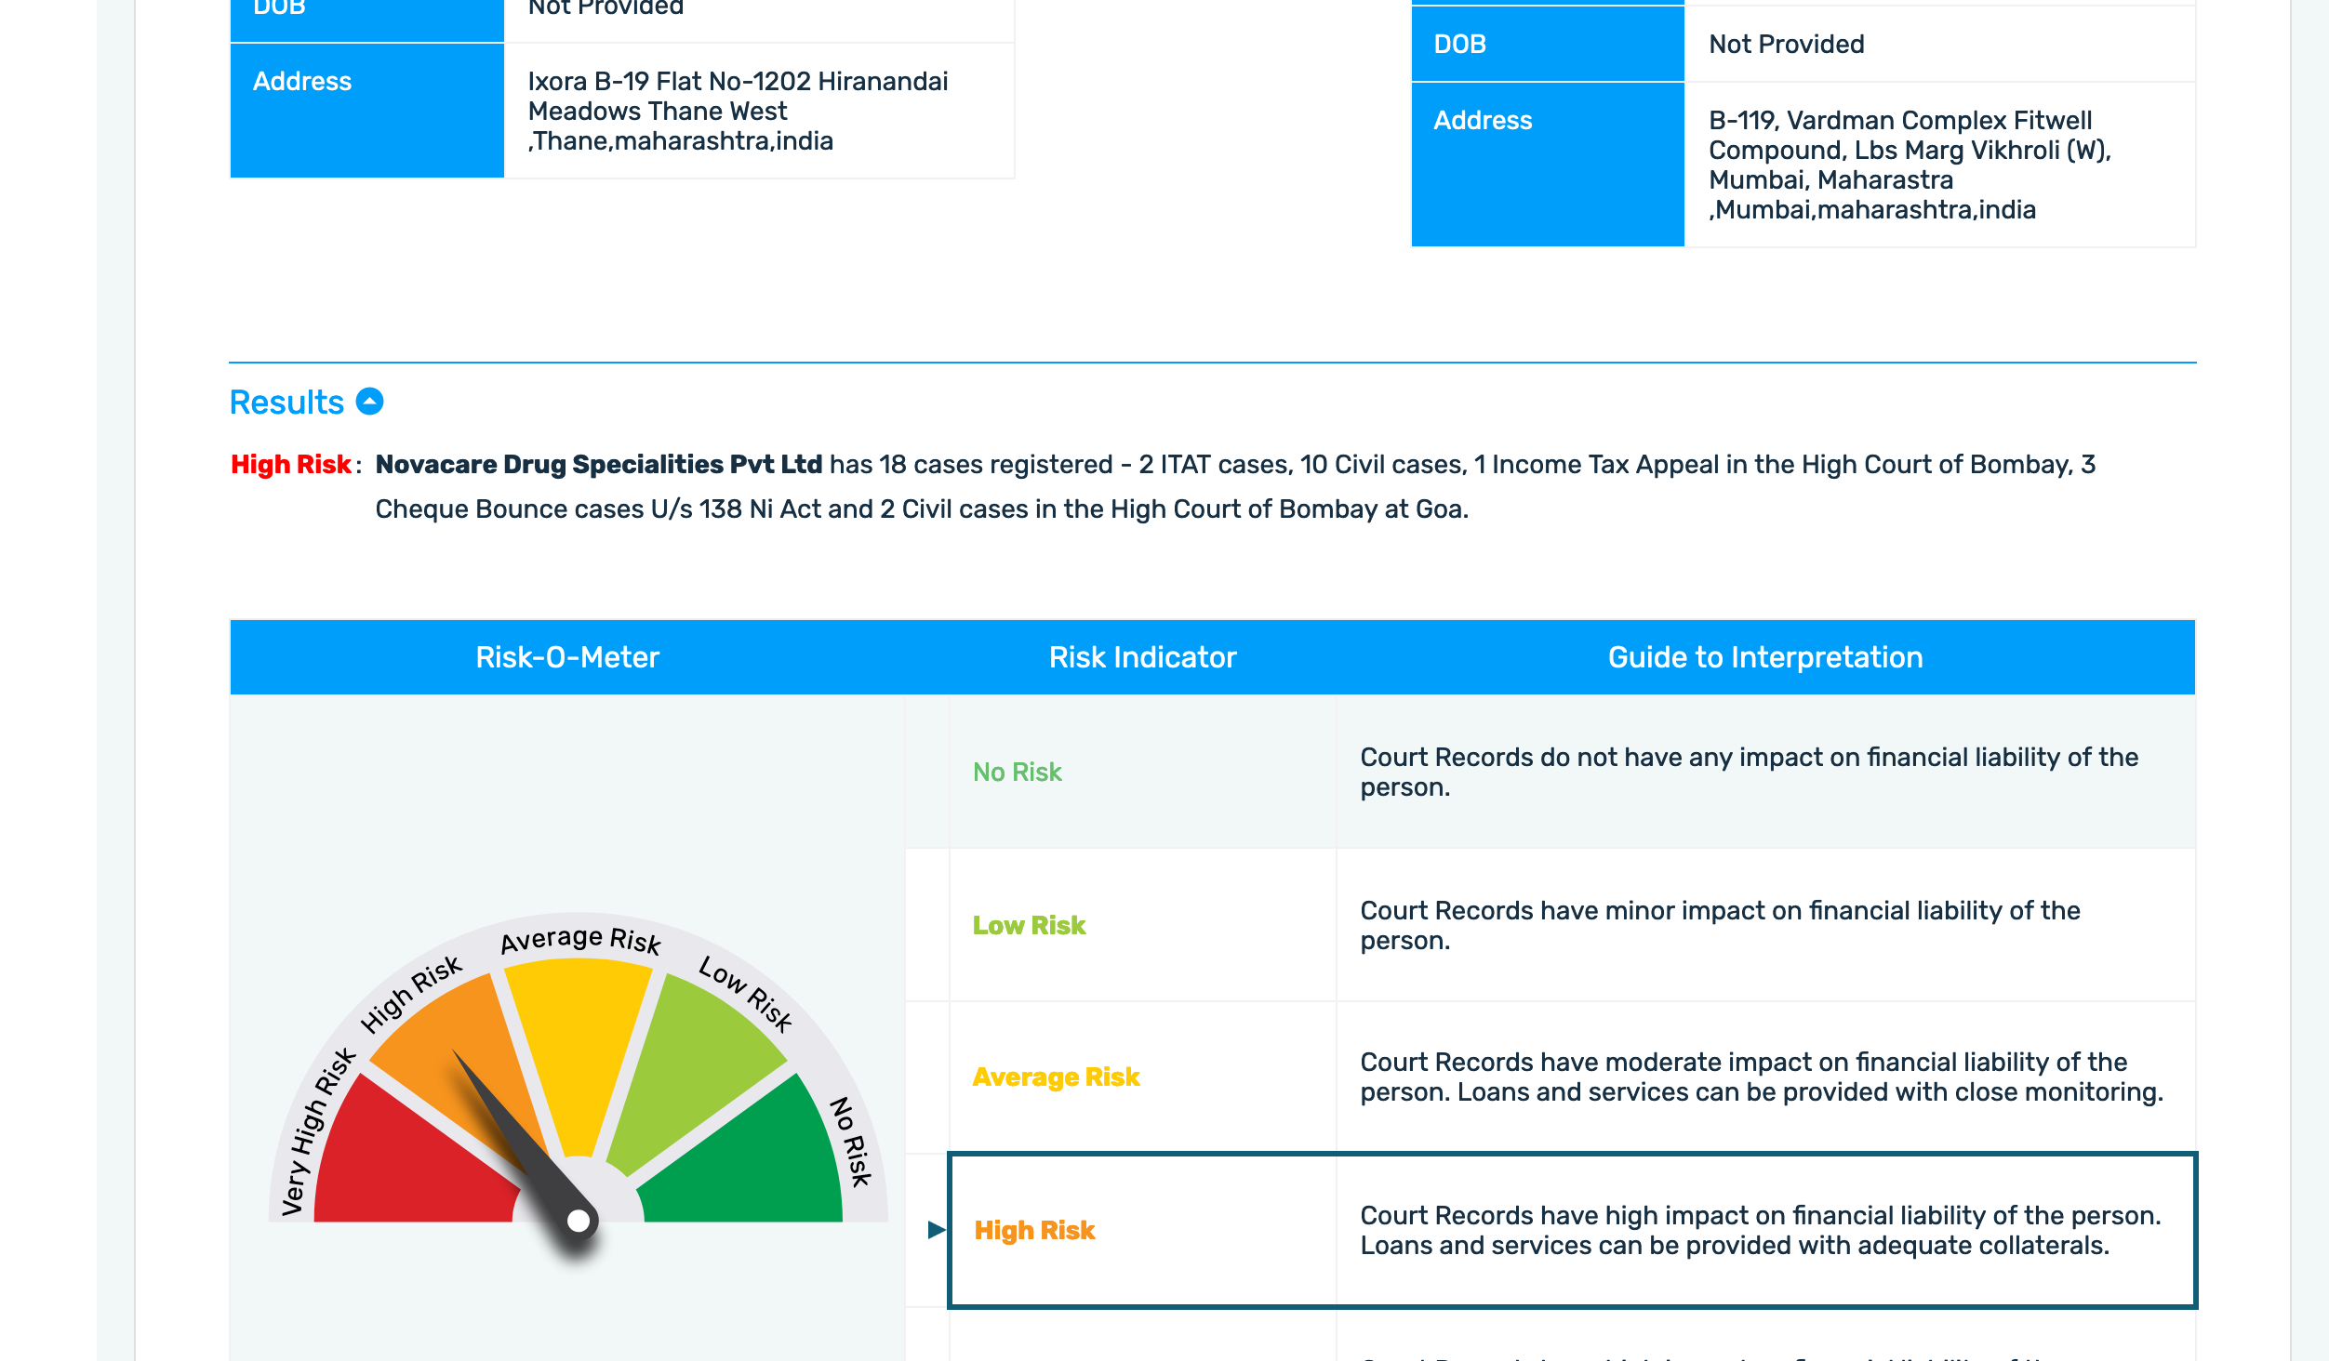The width and height of the screenshot is (2329, 1361).
Task: Click the right blue Address label cell
Action: click(1548, 165)
